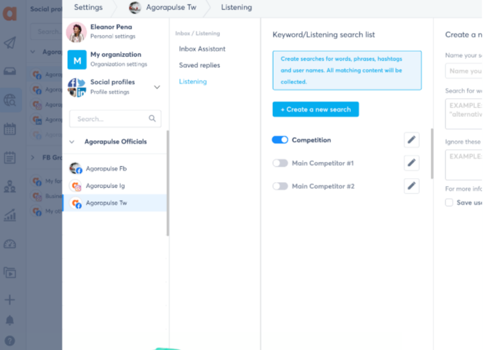This screenshot has width=503, height=350.
Task: Click the Competition search name
Action: (x=311, y=140)
